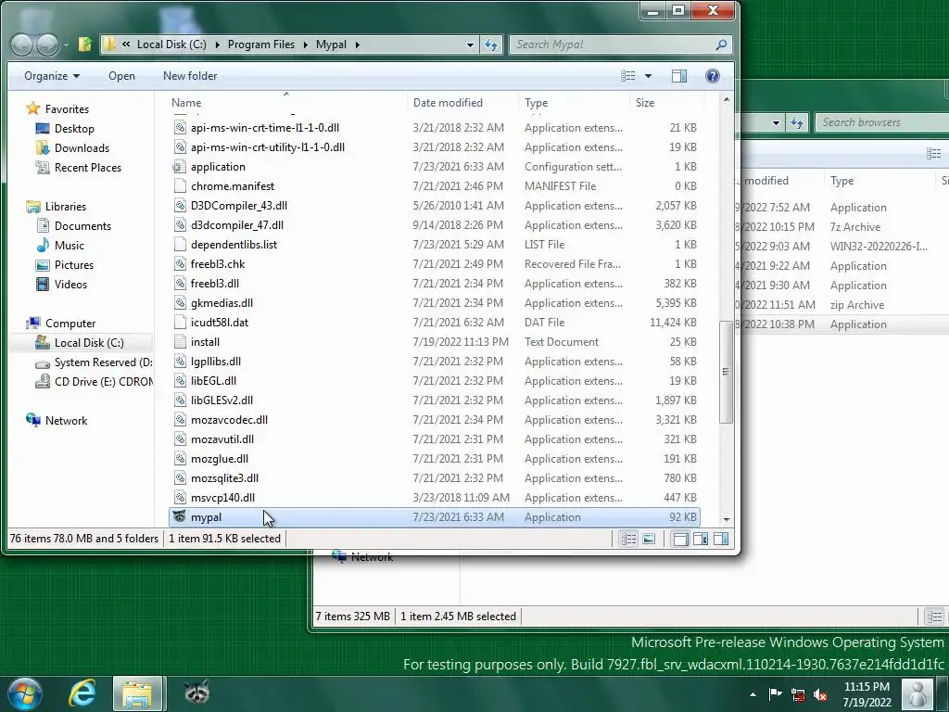Refresh the Mypal folder address bar
Image resolution: width=949 pixels, height=712 pixels.
click(x=491, y=44)
